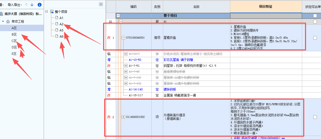Select node A6 in the project tree
Image resolution: width=321 pixels, height=139 pixels.
(x=61, y=36)
